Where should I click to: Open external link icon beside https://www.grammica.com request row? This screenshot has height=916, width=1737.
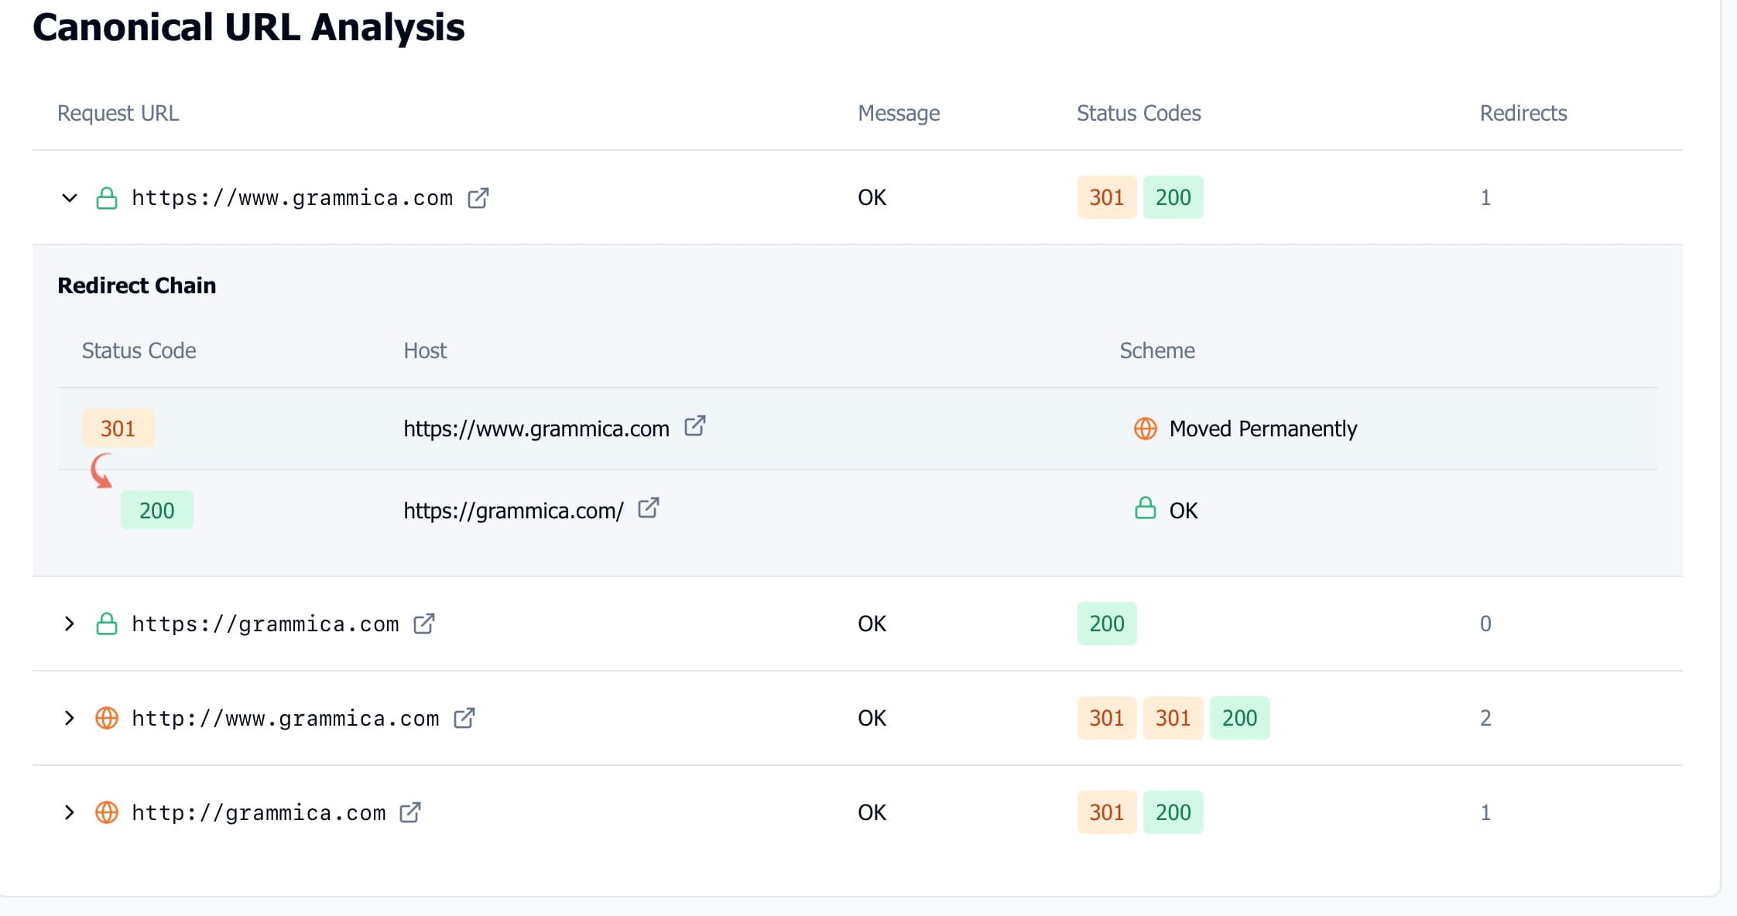click(478, 198)
